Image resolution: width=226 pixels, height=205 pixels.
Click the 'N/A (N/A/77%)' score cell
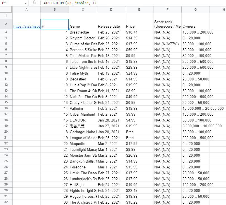(x=167, y=44)
